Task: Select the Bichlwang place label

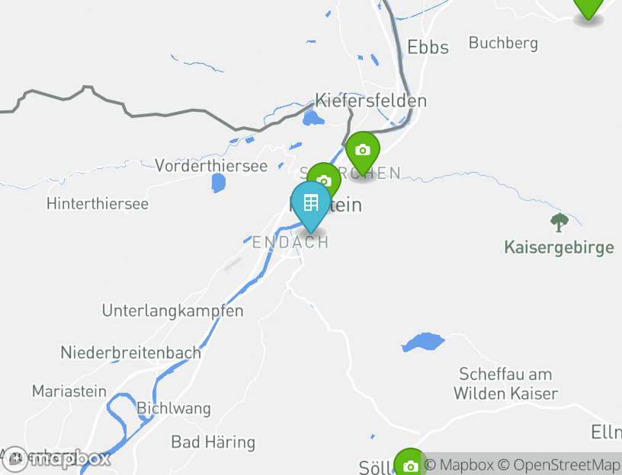Action: pos(174,409)
